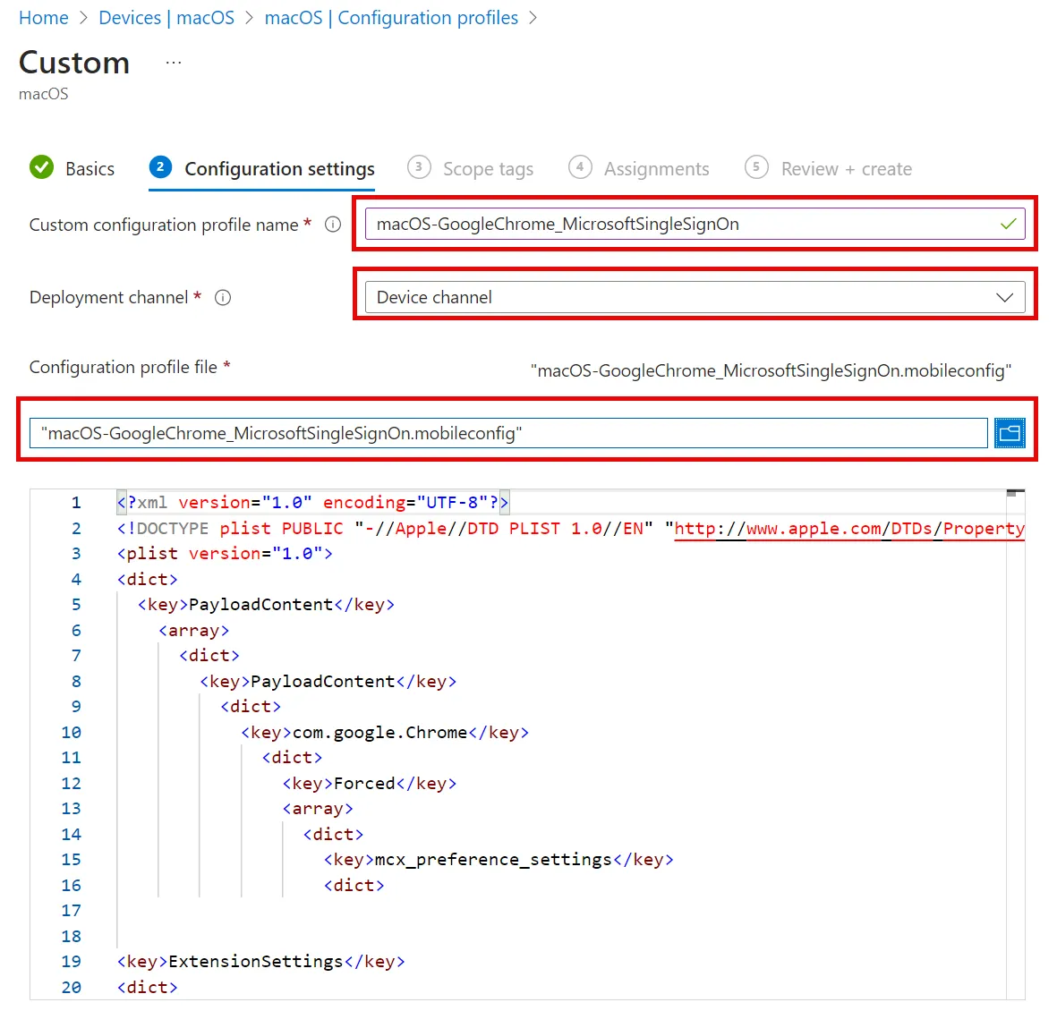Click XML declaration on line 1

click(x=313, y=503)
